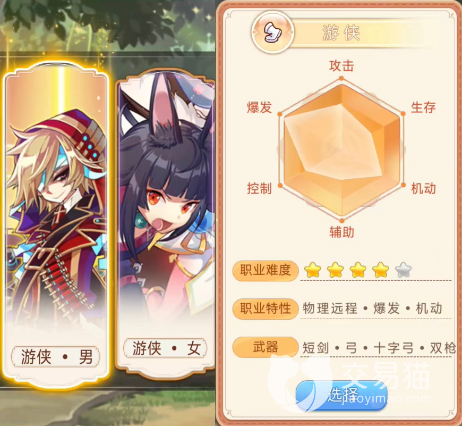
Task: Click the 武器 label pill
Action: (x=266, y=347)
